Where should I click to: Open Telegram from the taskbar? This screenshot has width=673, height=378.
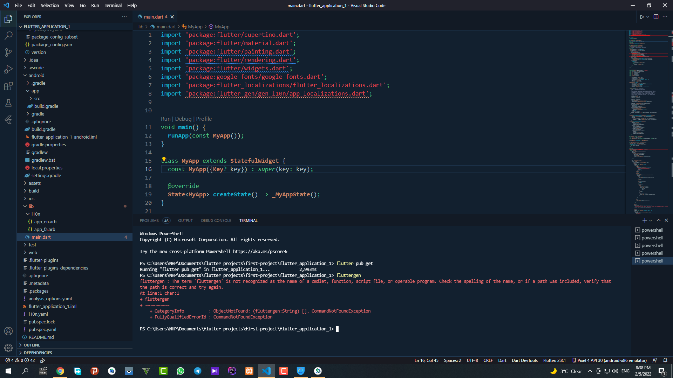pos(198,371)
